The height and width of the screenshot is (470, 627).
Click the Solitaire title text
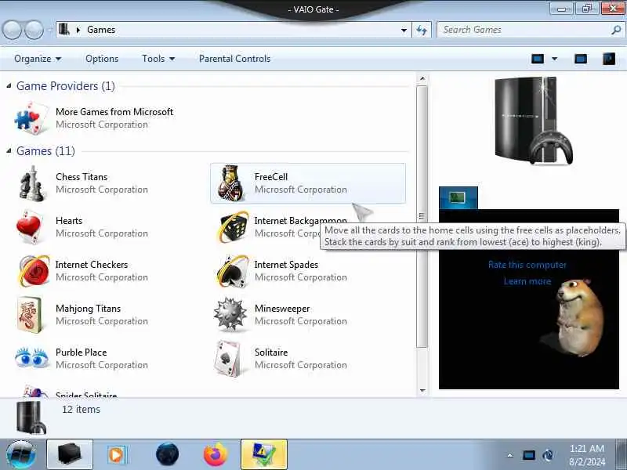tap(271, 352)
